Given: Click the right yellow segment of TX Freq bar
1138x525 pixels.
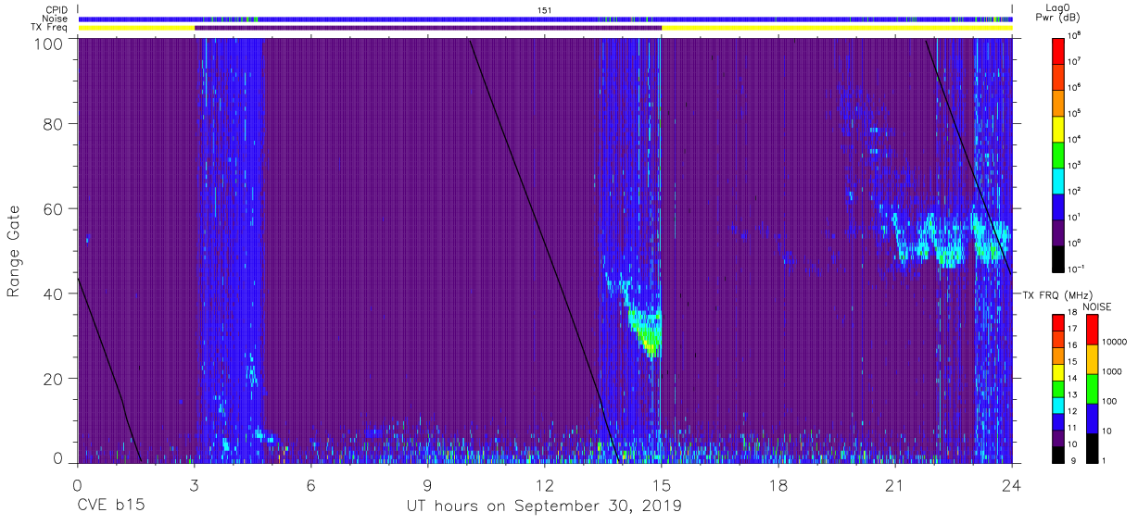Looking at the screenshot, I should coord(837,28).
